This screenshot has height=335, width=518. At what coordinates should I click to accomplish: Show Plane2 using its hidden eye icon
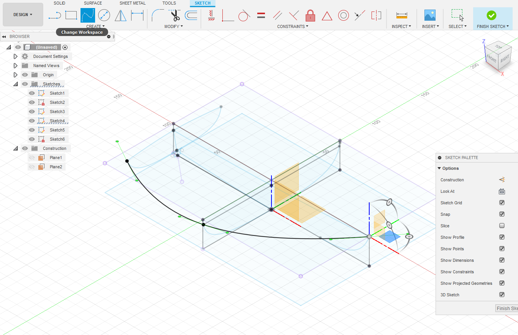tap(32, 167)
